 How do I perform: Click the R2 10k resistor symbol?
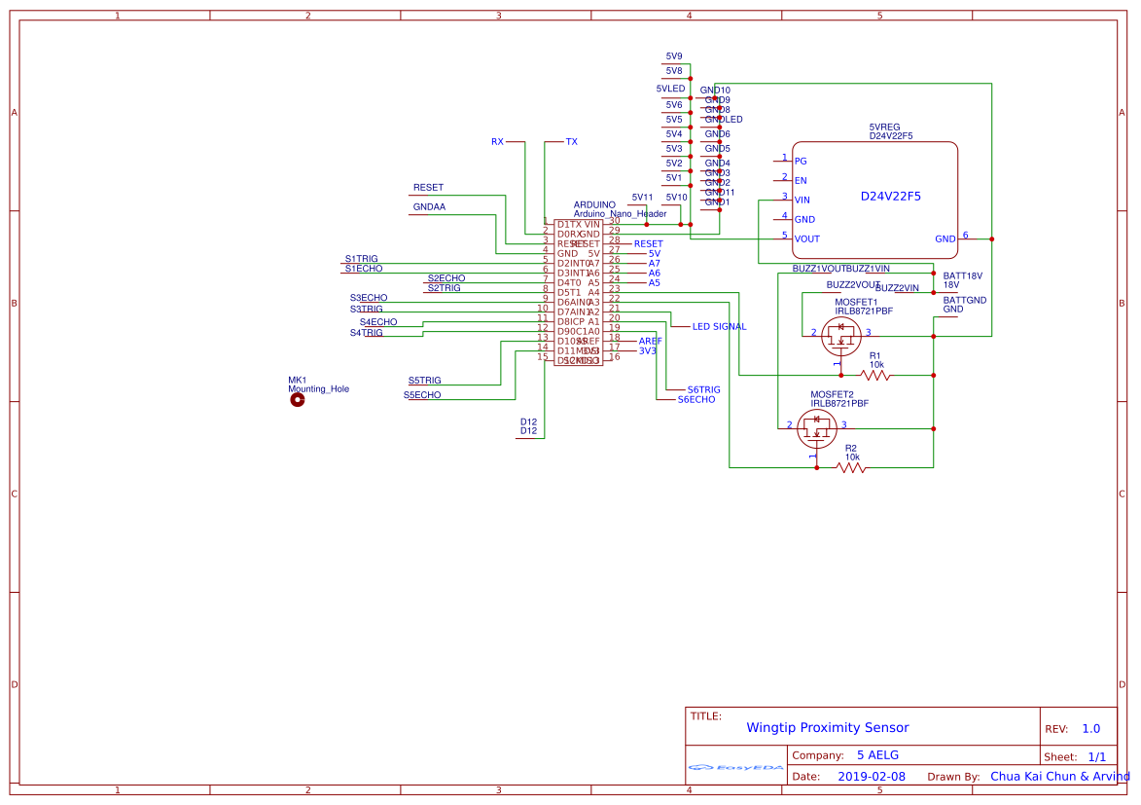(851, 465)
